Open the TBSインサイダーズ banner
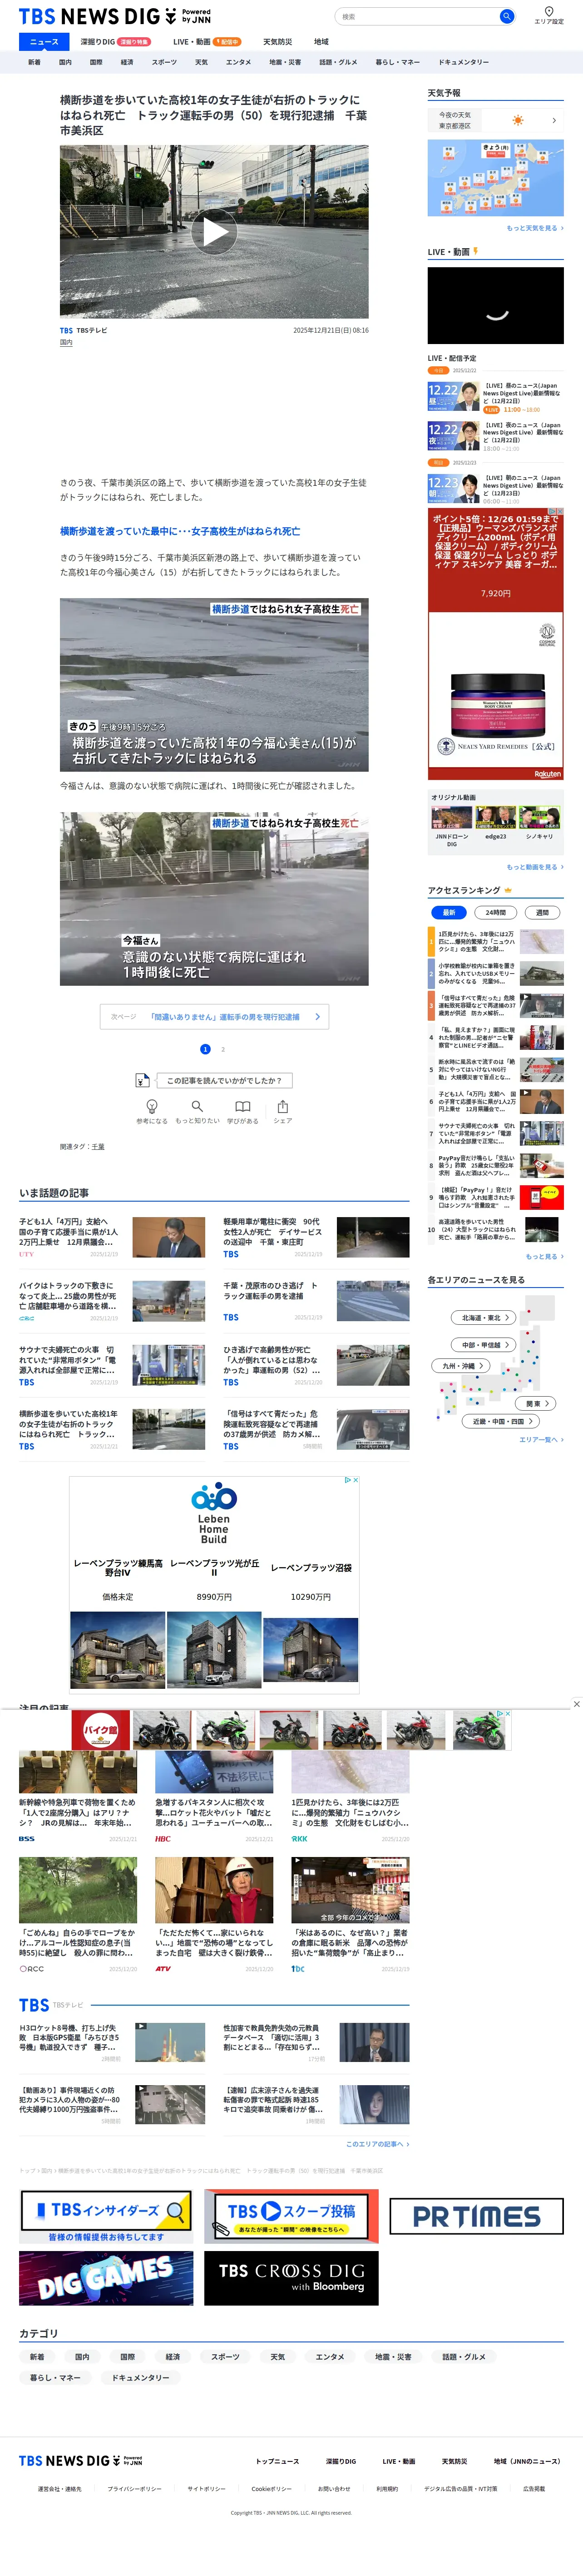Screen dimensions: 583x2576 pyautogui.click(x=106, y=2217)
